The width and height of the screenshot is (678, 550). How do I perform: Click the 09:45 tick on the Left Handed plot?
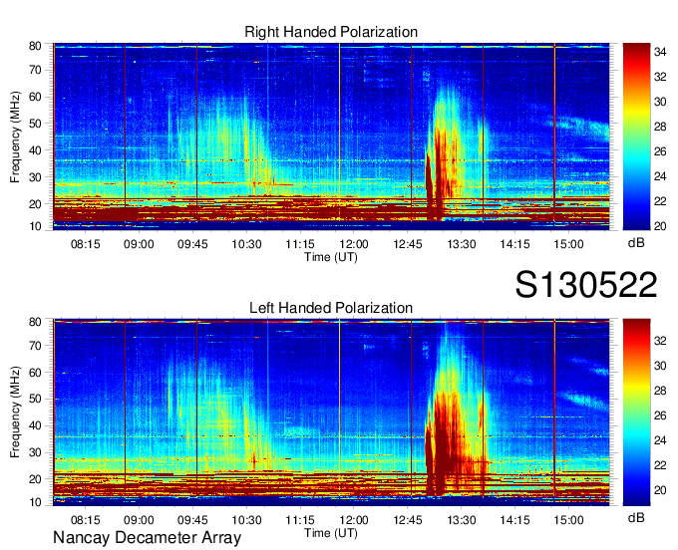pyautogui.click(x=192, y=520)
